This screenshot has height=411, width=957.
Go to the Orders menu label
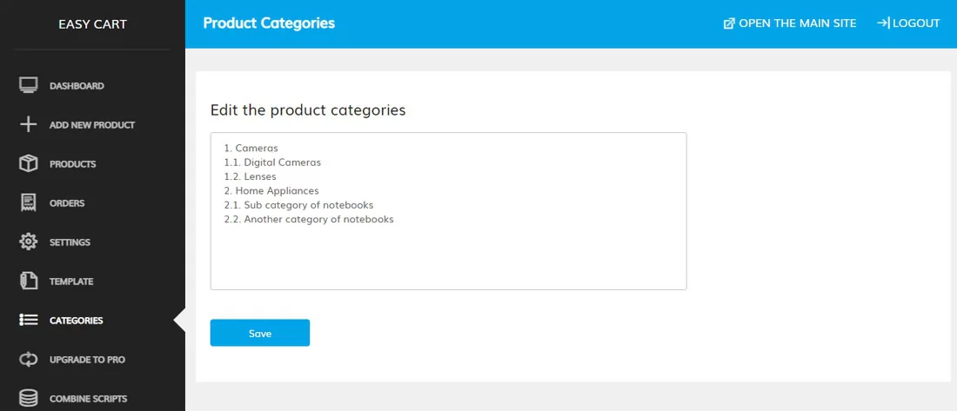(x=67, y=203)
